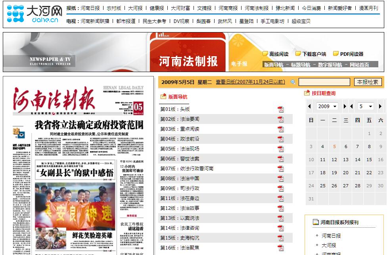The image size is (391, 255).
Task: Open 河南法制报 in the top newspaper list
Action: [257, 8]
